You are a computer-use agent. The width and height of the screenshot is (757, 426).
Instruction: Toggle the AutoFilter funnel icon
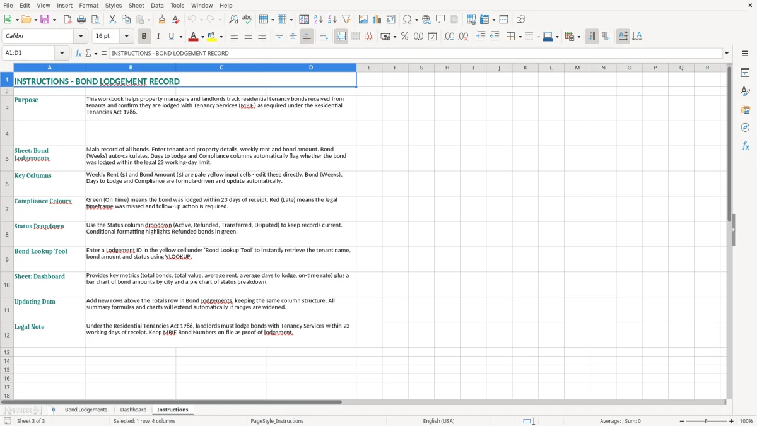point(346,20)
